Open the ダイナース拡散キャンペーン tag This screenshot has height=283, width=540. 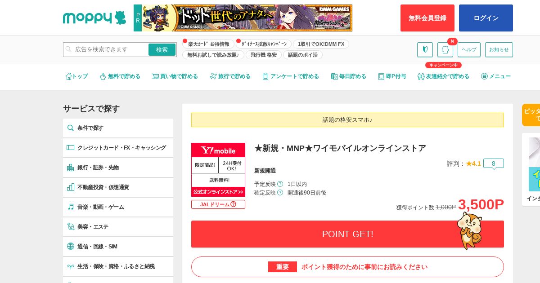264,44
